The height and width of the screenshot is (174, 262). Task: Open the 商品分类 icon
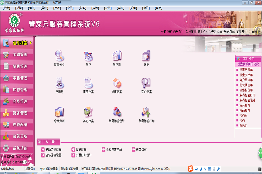[59, 58]
